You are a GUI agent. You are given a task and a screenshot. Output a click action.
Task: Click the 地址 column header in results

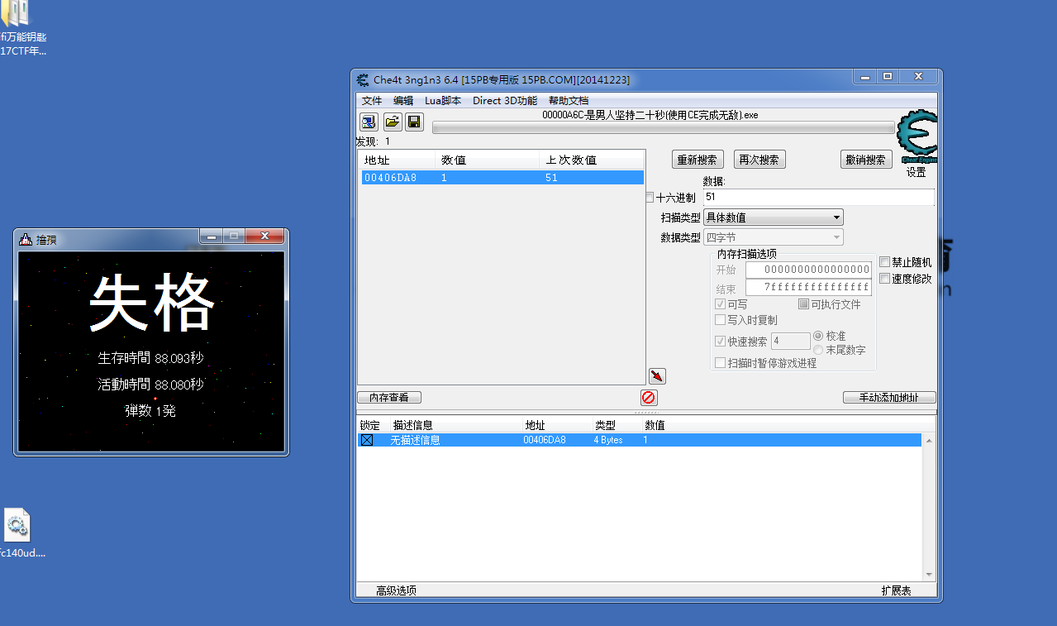pos(398,160)
